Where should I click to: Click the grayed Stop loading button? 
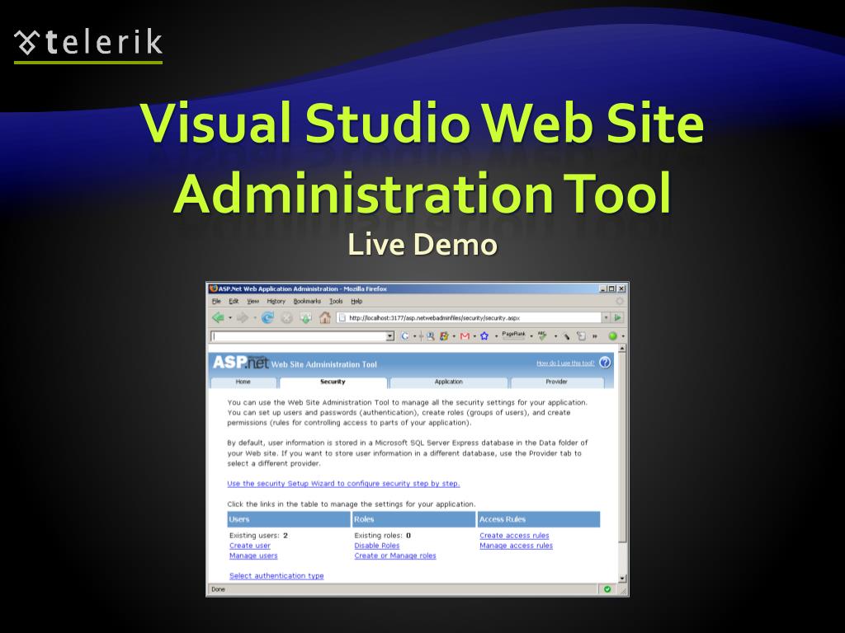tap(286, 318)
